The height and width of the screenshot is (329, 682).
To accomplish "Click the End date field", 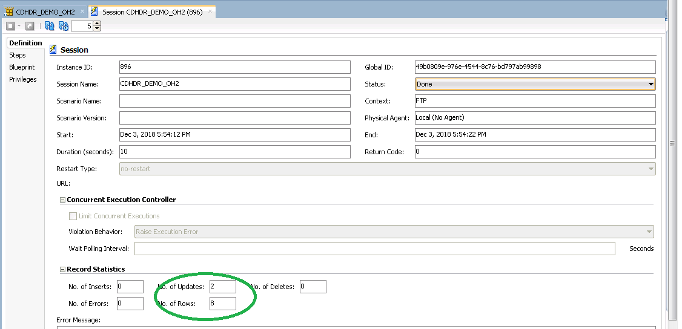I will [535, 134].
